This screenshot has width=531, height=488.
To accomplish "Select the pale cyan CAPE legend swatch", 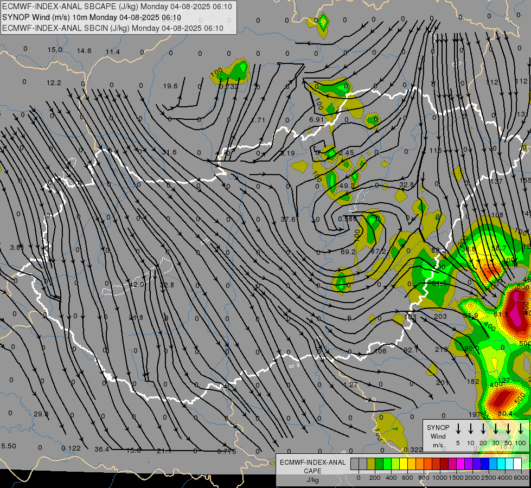I will pyautogui.click(x=509, y=464).
